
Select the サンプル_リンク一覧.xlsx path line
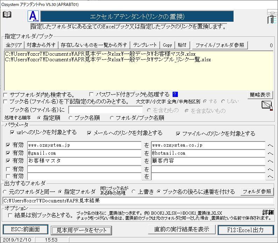coord(108,60)
